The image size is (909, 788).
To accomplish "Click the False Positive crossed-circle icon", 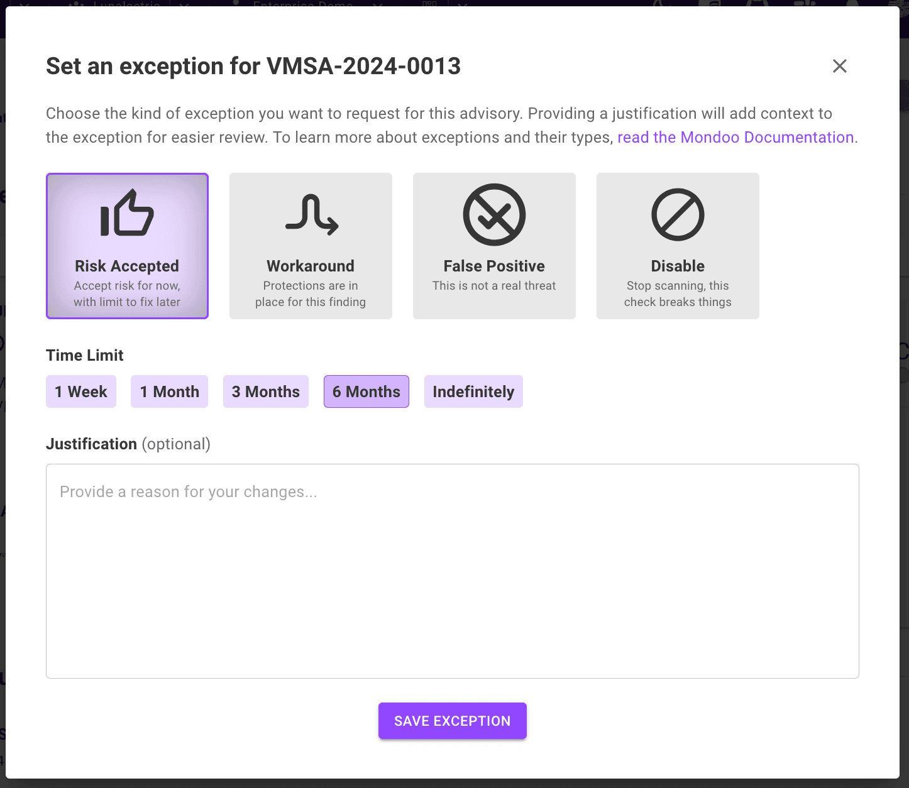I will tap(494, 214).
